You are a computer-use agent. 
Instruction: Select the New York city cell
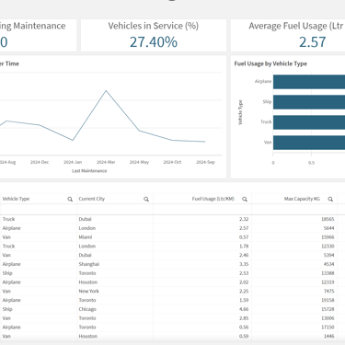point(89,291)
